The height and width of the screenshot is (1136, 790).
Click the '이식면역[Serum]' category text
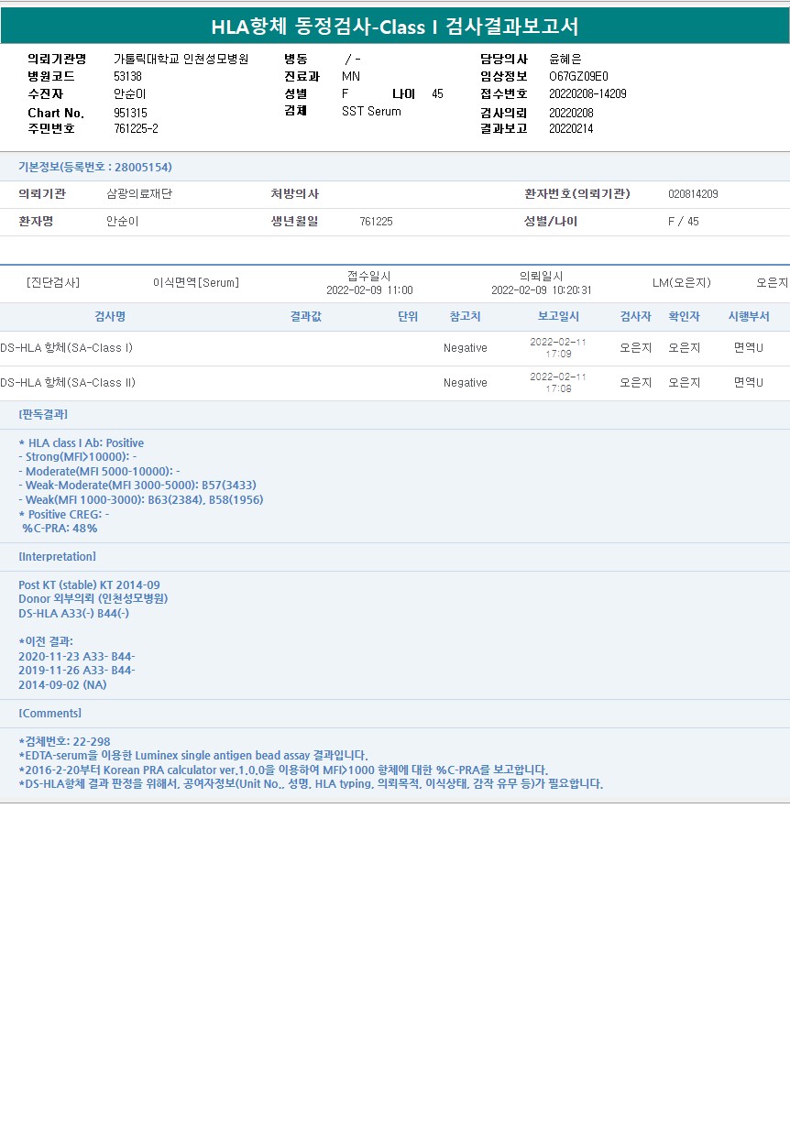pyautogui.click(x=196, y=282)
